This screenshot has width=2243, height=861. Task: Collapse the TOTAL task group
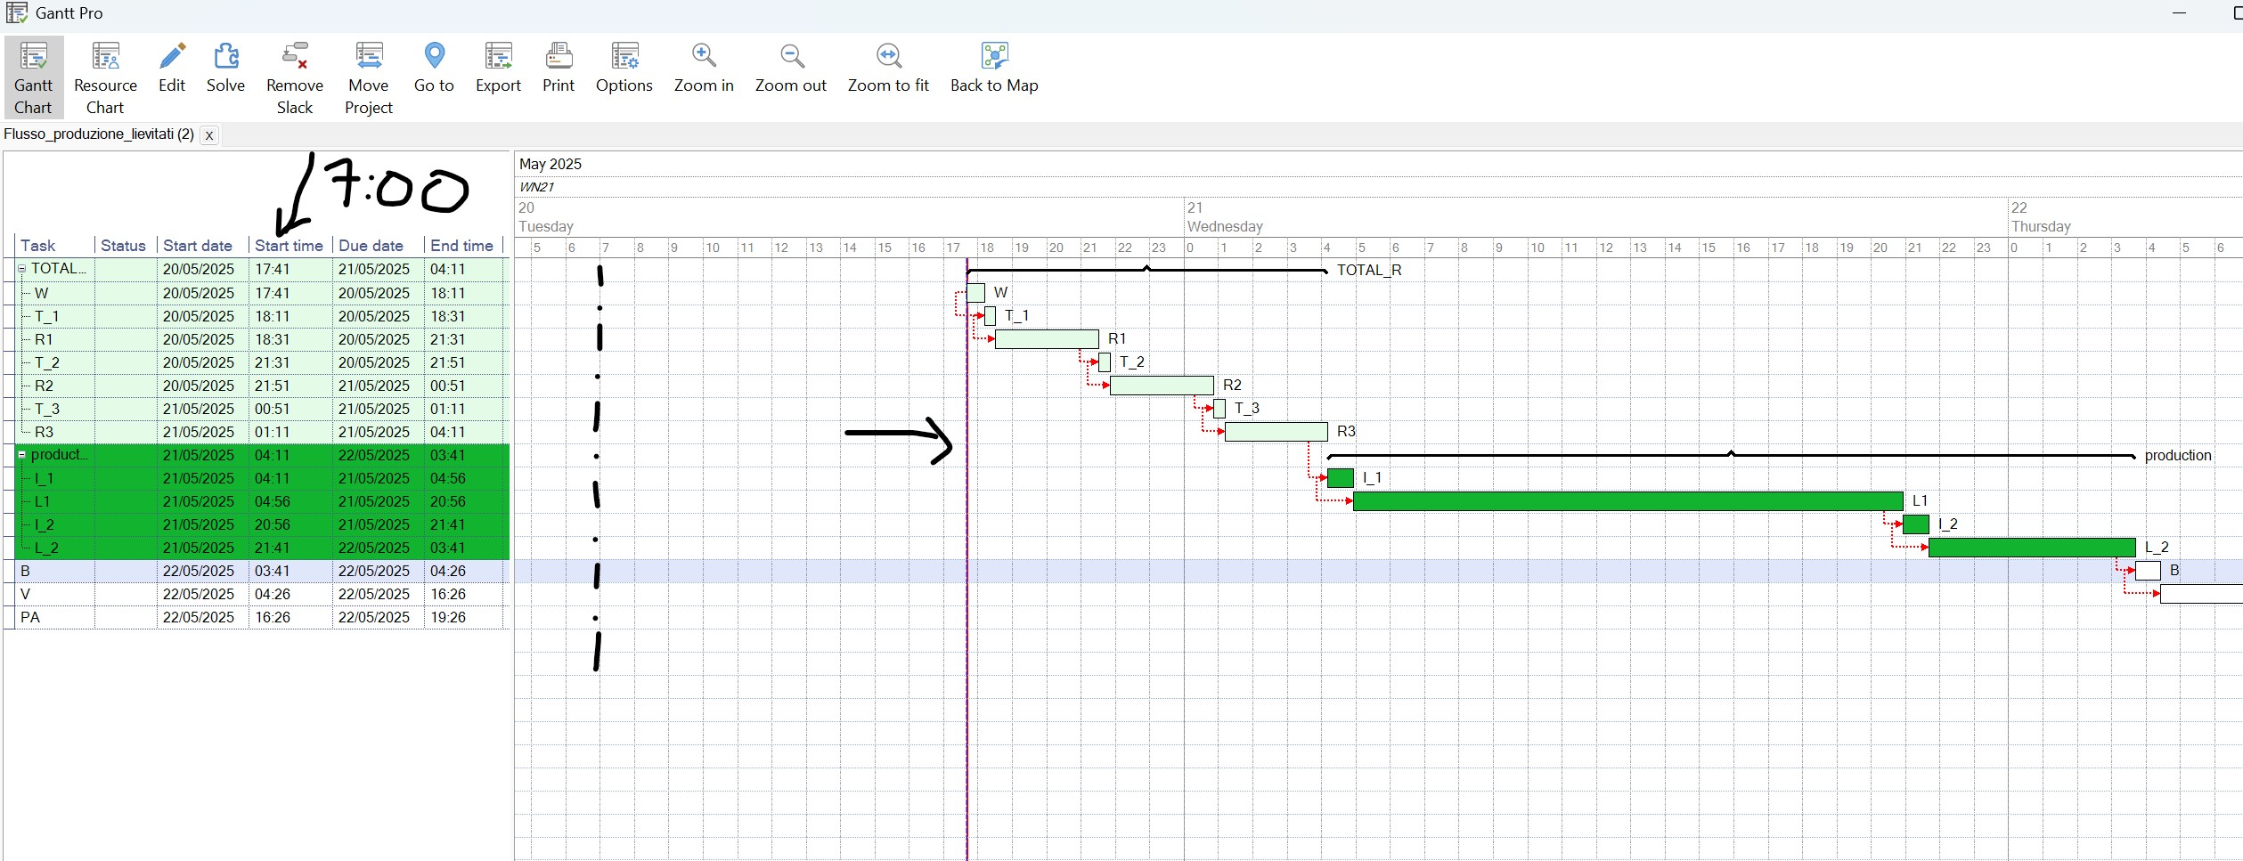pyautogui.click(x=22, y=269)
